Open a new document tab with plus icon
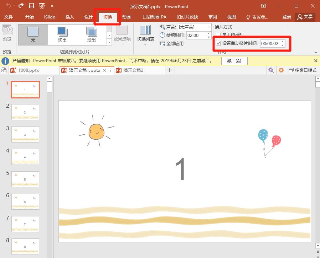320x258 pixels. pos(170,70)
